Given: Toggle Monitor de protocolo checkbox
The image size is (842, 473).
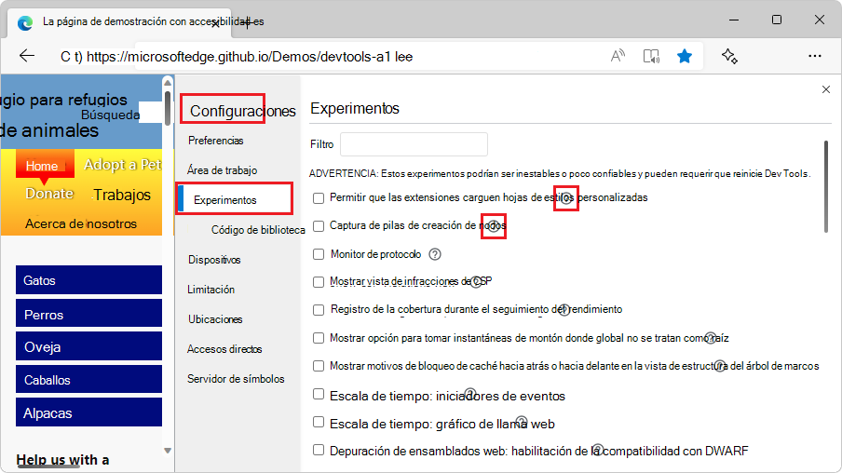Looking at the screenshot, I should [319, 254].
